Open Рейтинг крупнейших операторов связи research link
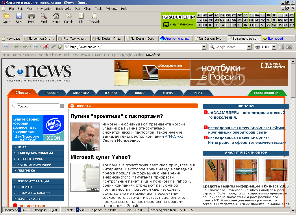The image size is (296, 215). (x=247, y=130)
